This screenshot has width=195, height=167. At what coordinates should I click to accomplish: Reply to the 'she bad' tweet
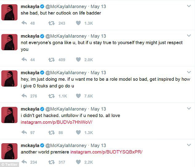pos(24,23)
